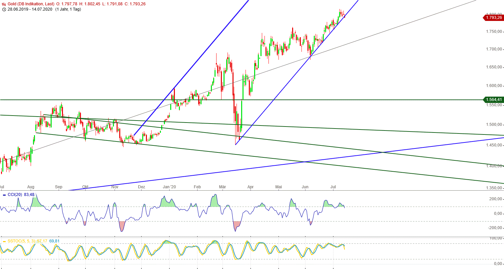
Task: Click the "Jun" month label on time axis
Action: [x=305, y=187]
